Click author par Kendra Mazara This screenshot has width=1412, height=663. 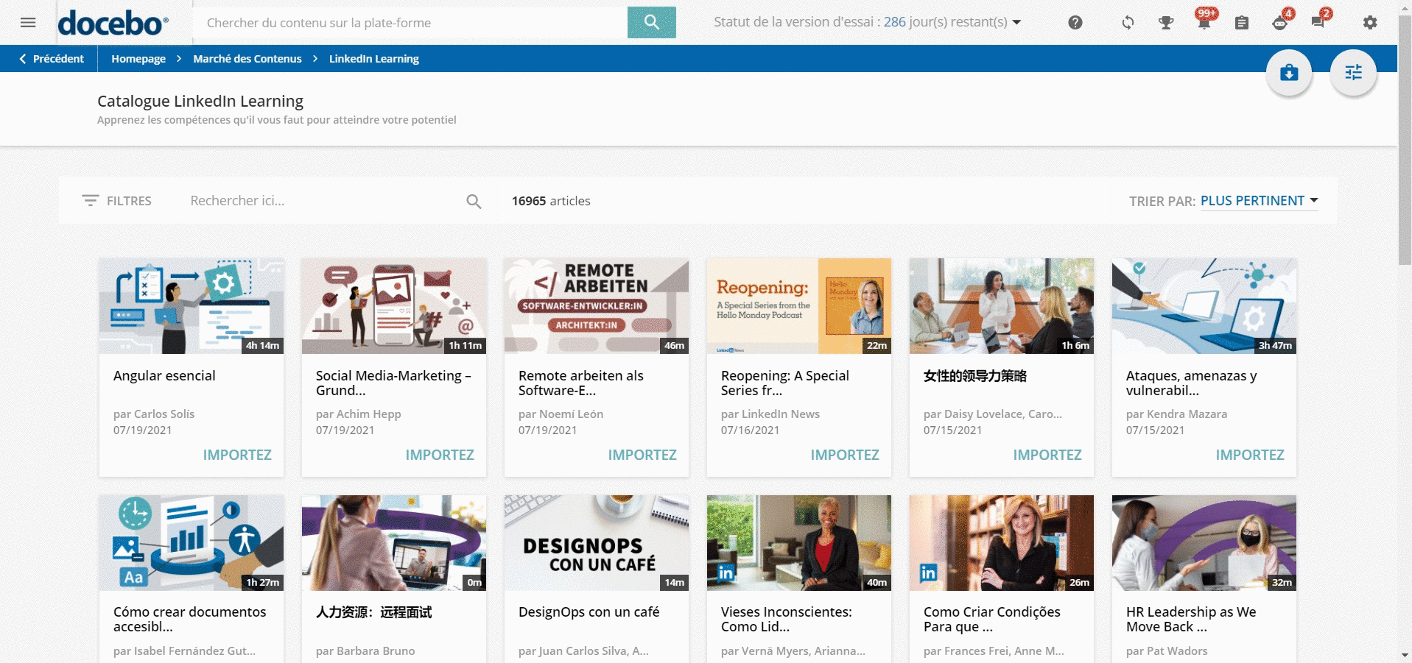[1176, 414]
